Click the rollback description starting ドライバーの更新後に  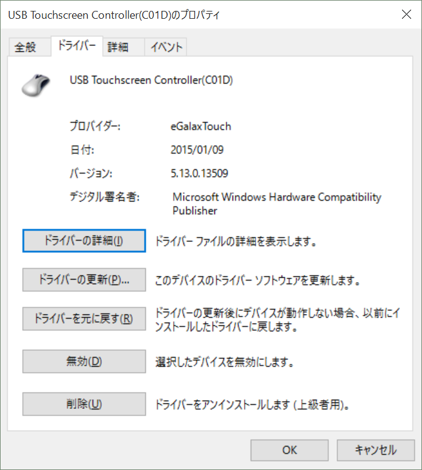(x=277, y=319)
